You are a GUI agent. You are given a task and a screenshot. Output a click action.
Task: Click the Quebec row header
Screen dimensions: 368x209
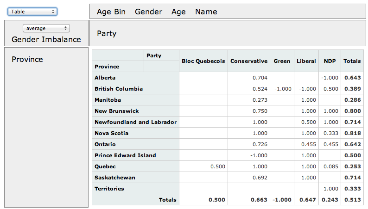[105, 166]
